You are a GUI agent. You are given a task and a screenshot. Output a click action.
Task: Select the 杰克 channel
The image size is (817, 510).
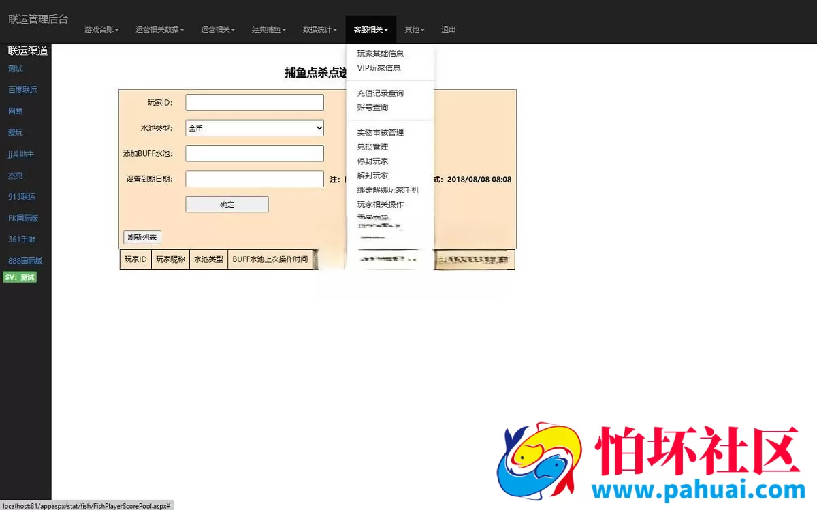pyautogui.click(x=16, y=176)
